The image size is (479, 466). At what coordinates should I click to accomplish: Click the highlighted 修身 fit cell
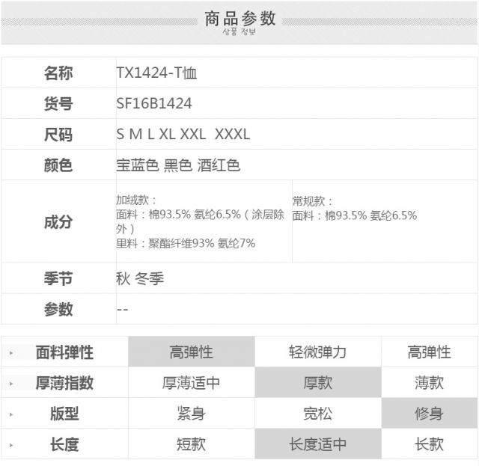coord(429,414)
